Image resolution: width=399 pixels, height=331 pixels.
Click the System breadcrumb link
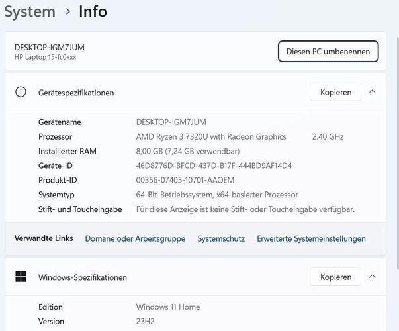click(30, 12)
